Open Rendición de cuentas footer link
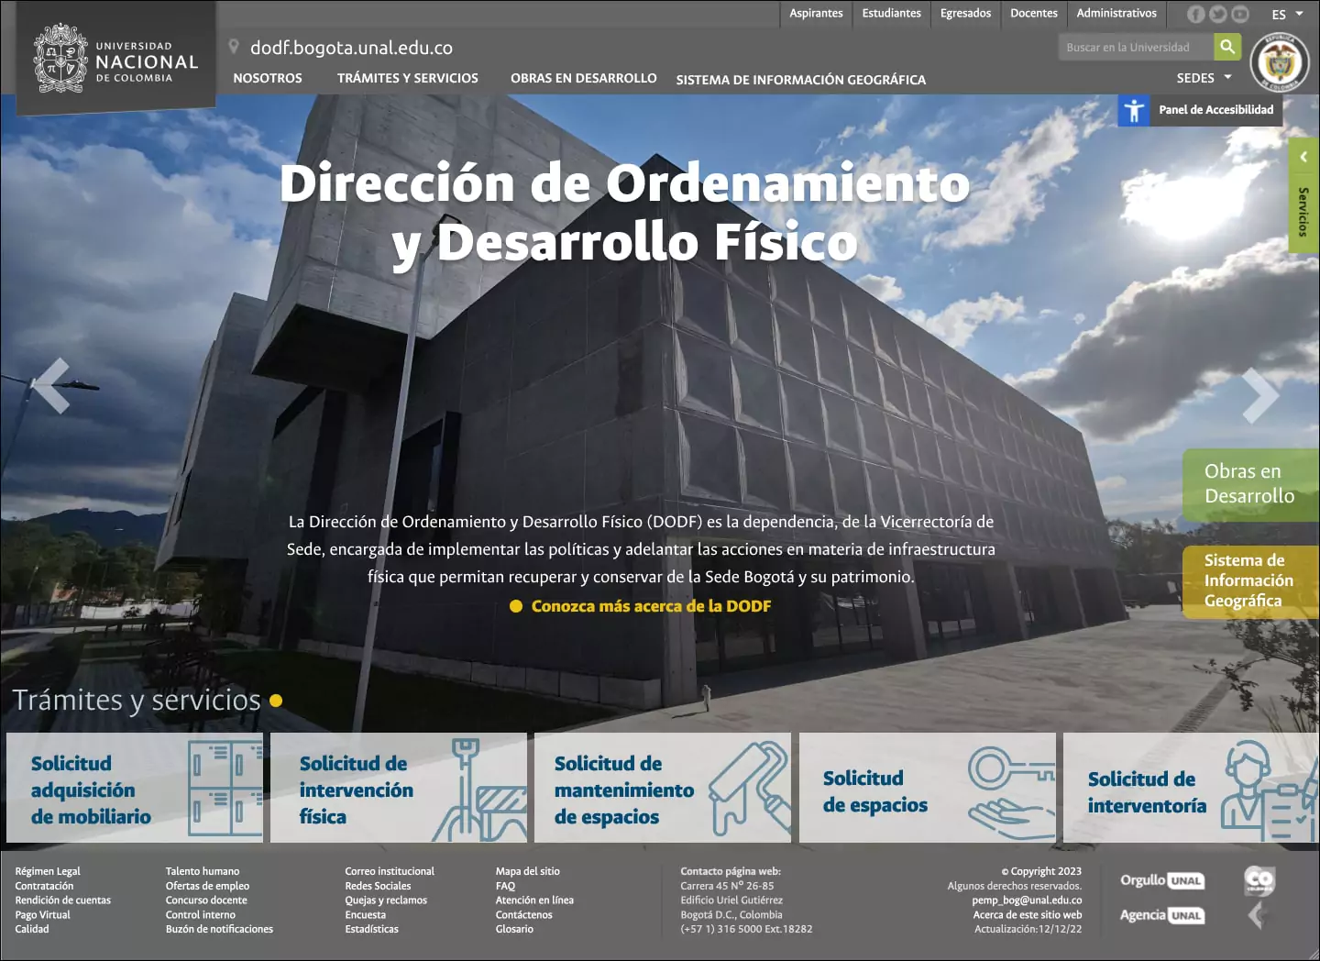Viewport: 1320px width, 961px height. [62, 900]
